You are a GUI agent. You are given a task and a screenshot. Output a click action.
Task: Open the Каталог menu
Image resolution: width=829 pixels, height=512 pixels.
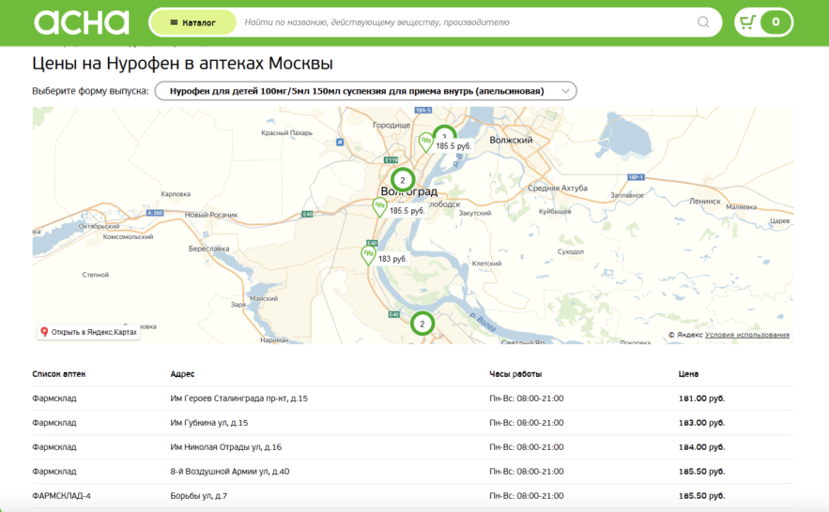point(193,23)
